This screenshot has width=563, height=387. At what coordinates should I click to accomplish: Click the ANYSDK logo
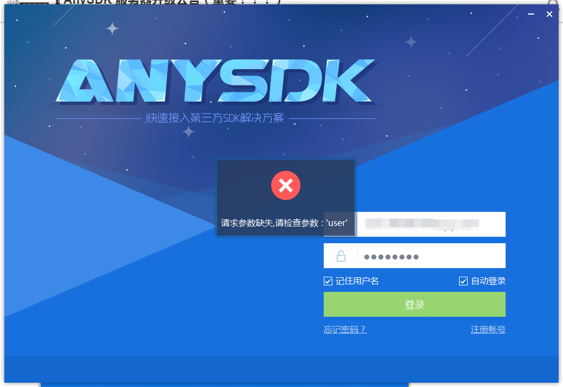click(216, 81)
